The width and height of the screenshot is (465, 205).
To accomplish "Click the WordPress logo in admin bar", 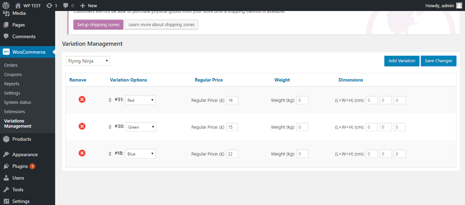I will click(6, 6).
